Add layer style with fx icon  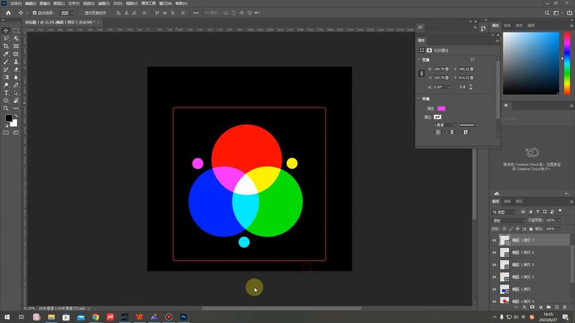[524, 307]
